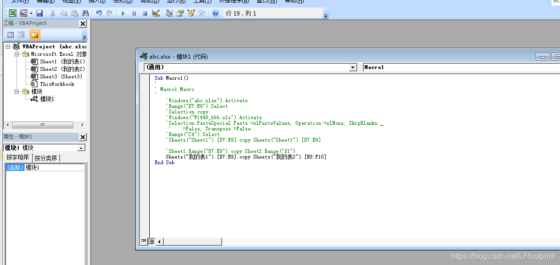
Task: Click the abc.xlsx - 模块1 (代码) window icon
Action: coord(144,56)
